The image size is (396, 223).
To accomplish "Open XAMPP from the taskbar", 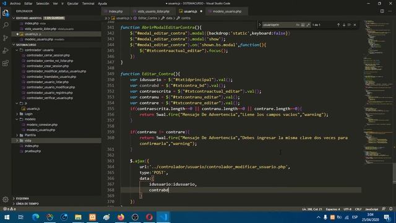I will tap(92, 217).
